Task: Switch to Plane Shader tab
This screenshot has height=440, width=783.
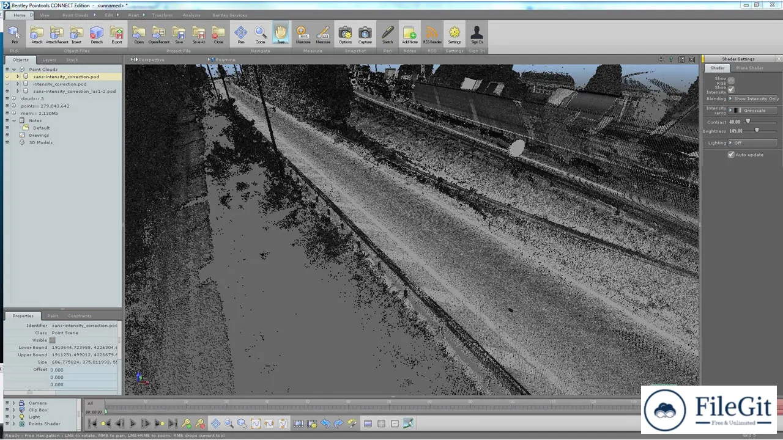Action: click(749, 68)
